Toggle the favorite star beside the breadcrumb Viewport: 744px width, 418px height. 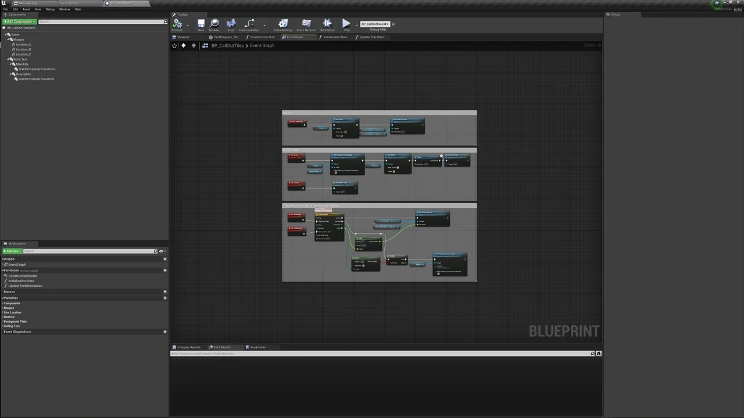coord(174,45)
